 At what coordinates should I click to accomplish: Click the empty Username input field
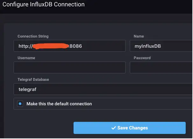[69, 67]
